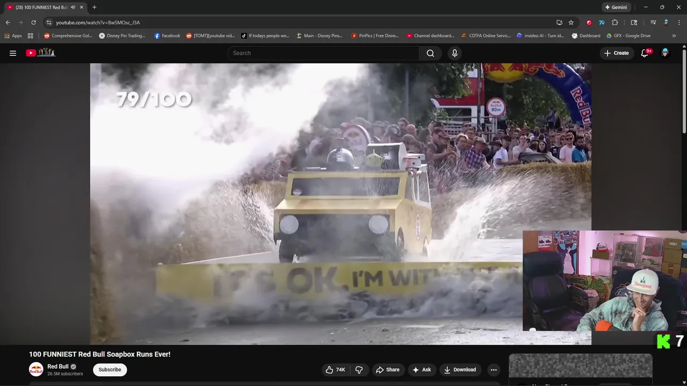The image size is (687, 386).
Task: Open Disney Pin Trading bookmark
Action: pyautogui.click(x=122, y=36)
